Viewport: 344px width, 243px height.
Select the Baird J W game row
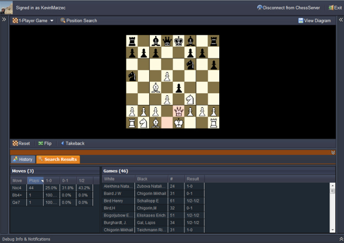click(x=118, y=194)
